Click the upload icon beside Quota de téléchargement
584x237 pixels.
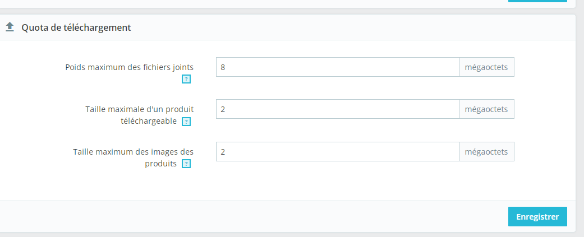click(10, 27)
